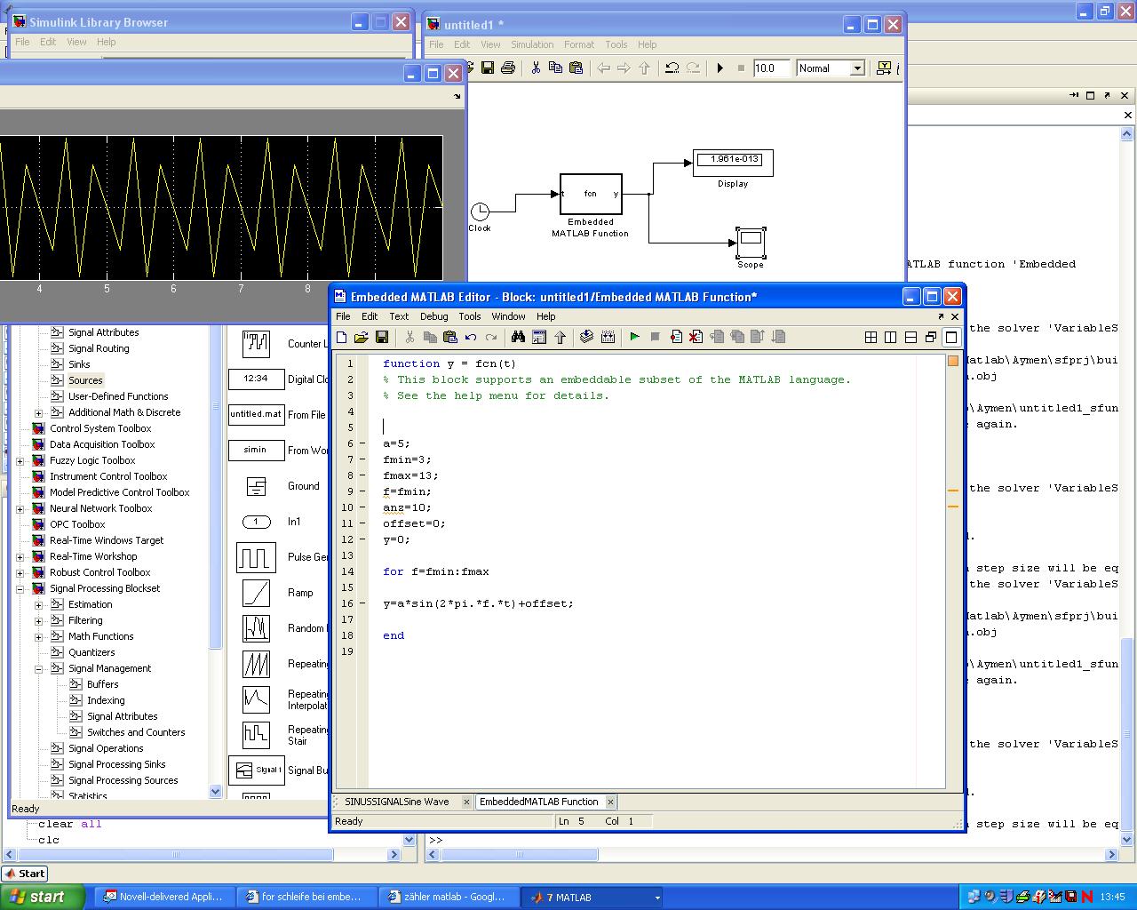Click the binoculars Find icon in editor
Image resolution: width=1137 pixels, height=910 pixels.
point(518,337)
